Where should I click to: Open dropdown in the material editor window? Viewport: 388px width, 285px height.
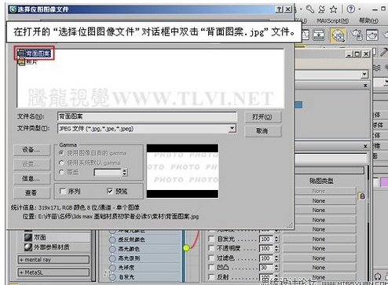[x=364, y=75]
